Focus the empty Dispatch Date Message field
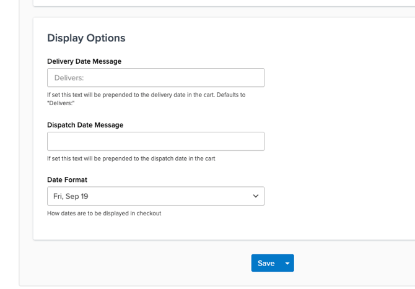This screenshot has height=289, width=415. (x=155, y=141)
